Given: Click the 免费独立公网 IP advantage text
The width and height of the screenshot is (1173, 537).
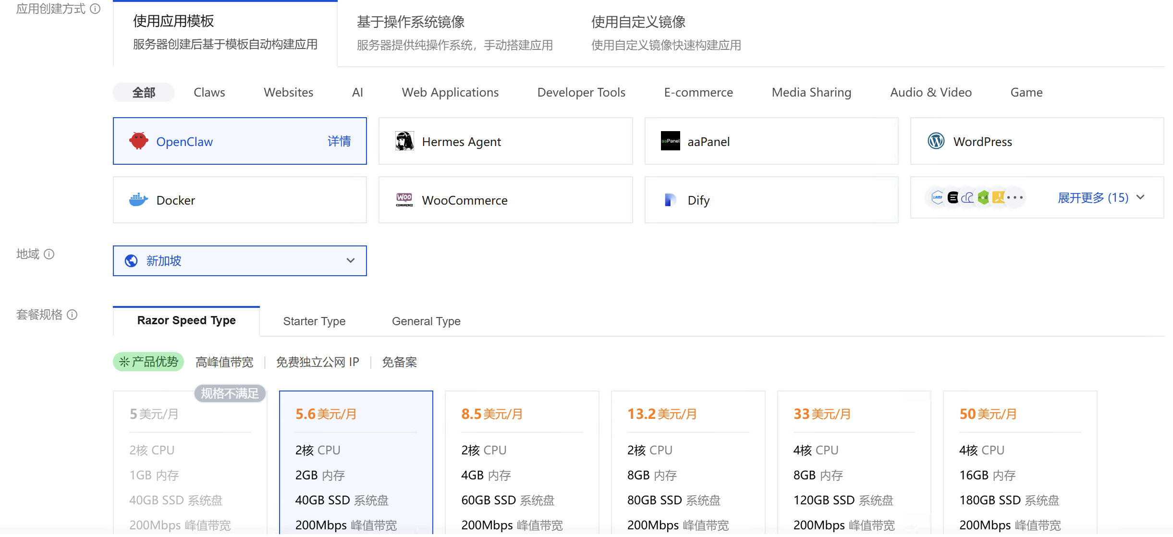Looking at the screenshot, I should tap(318, 362).
